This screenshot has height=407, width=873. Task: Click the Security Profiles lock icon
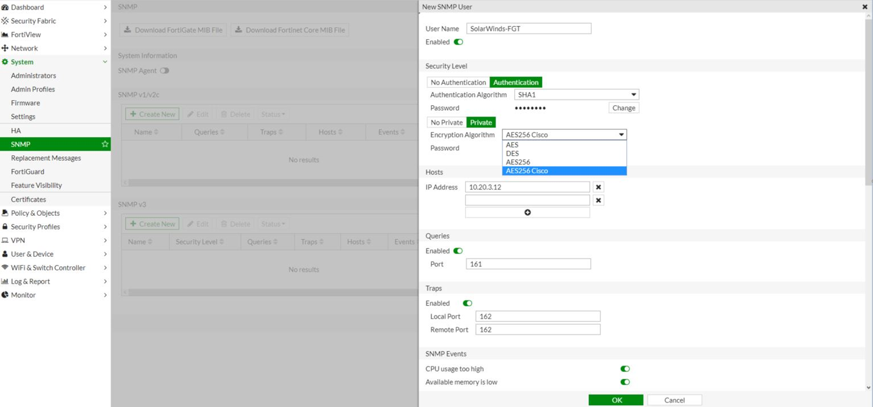pos(5,227)
